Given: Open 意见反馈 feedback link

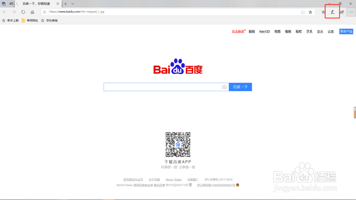Looking at the screenshot, I should point(159,185).
